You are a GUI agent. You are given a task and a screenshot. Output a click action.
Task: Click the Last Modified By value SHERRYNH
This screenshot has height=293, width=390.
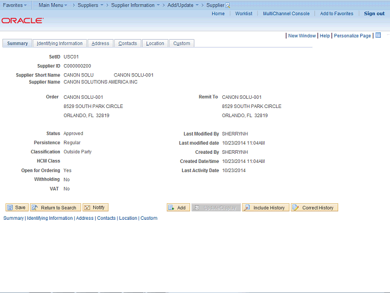[235, 134]
